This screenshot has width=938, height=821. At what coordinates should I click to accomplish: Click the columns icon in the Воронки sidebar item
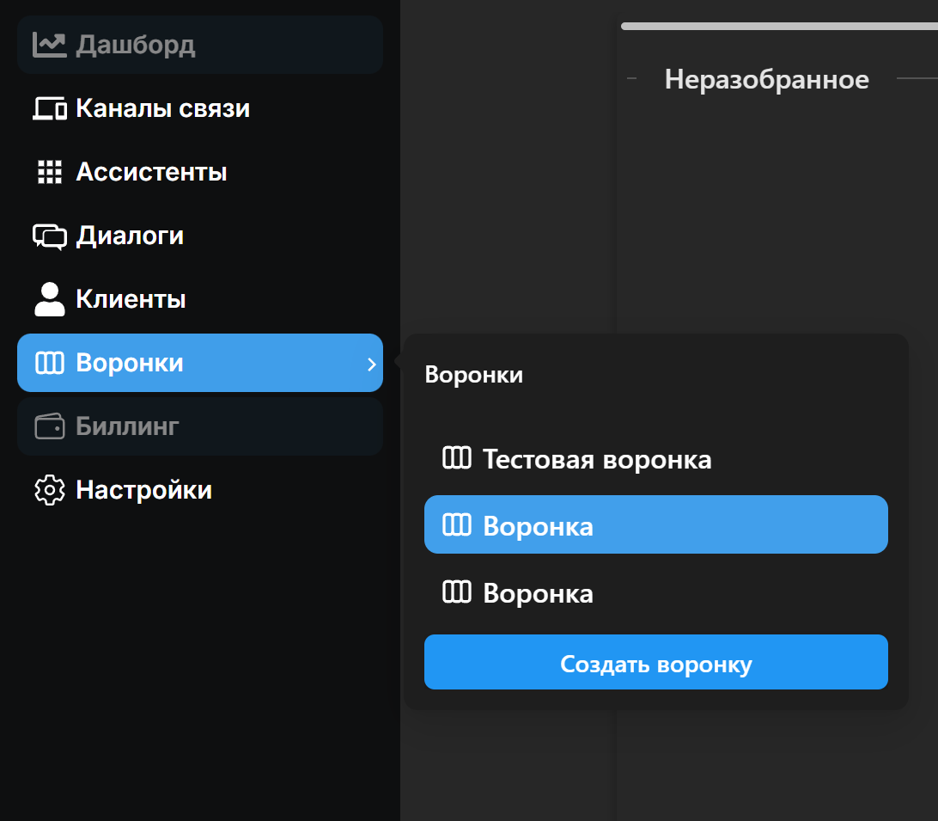point(50,363)
